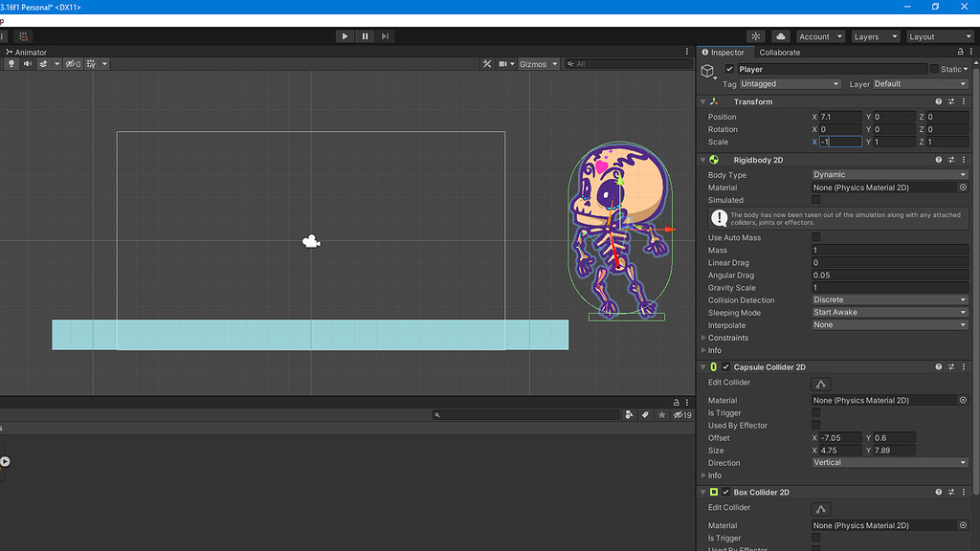Screen dimensions: 980x551
Task: Click the Play button
Action: click(345, 35)
